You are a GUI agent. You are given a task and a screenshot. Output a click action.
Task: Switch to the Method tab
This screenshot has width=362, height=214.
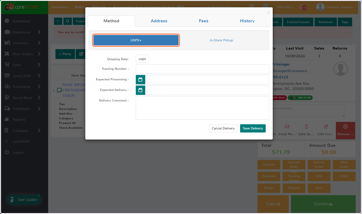pyautogui.click(x=111, y=21)
